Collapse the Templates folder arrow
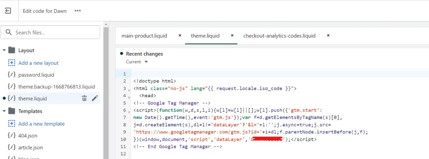 [4, 111]
